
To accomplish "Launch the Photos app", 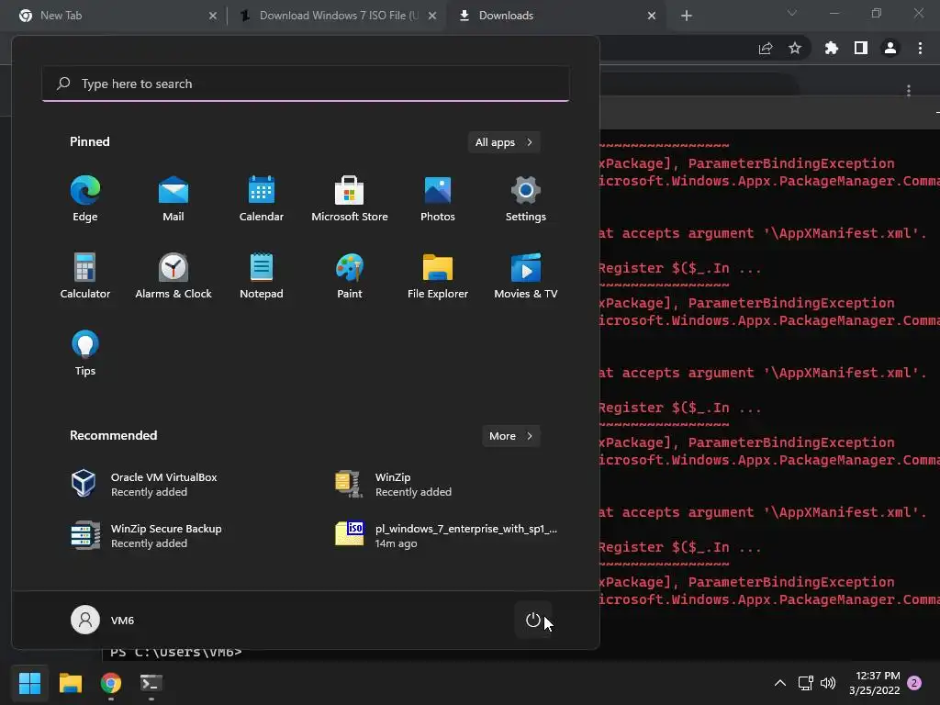I will pyautogui.click(x=438, y=199).
